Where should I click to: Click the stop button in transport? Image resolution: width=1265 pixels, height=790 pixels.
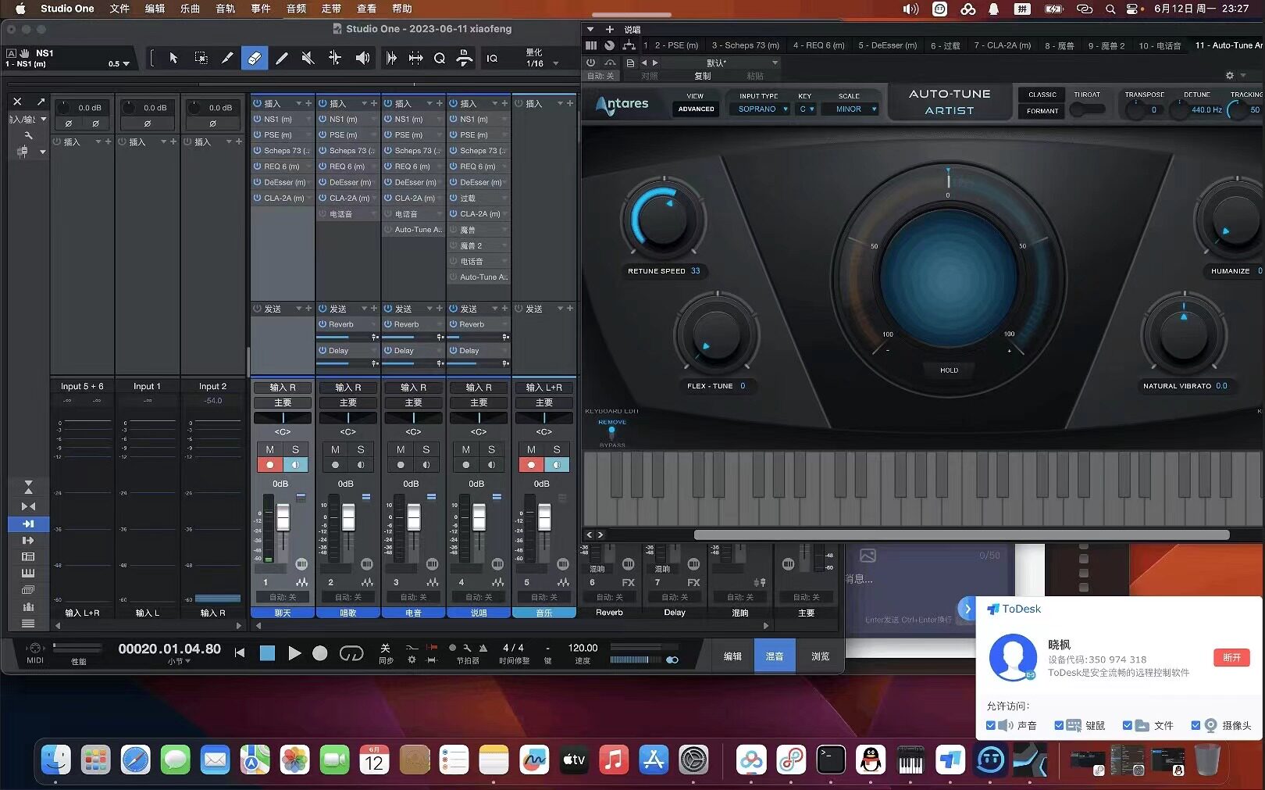click(x=267, y=653)
